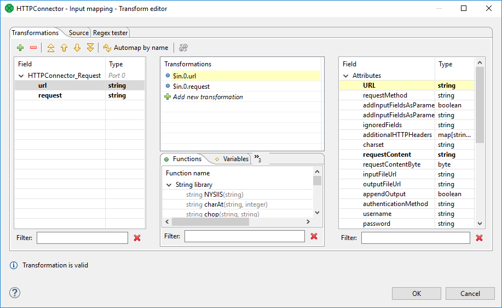Screen dimensions: 502x308
Task: Move transformation to bottom with double-down arrow
Action: coord(90,48)
